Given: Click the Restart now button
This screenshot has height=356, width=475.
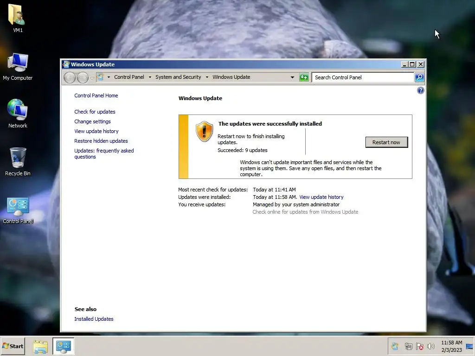Looking at the screenshot, I should 386,142.
